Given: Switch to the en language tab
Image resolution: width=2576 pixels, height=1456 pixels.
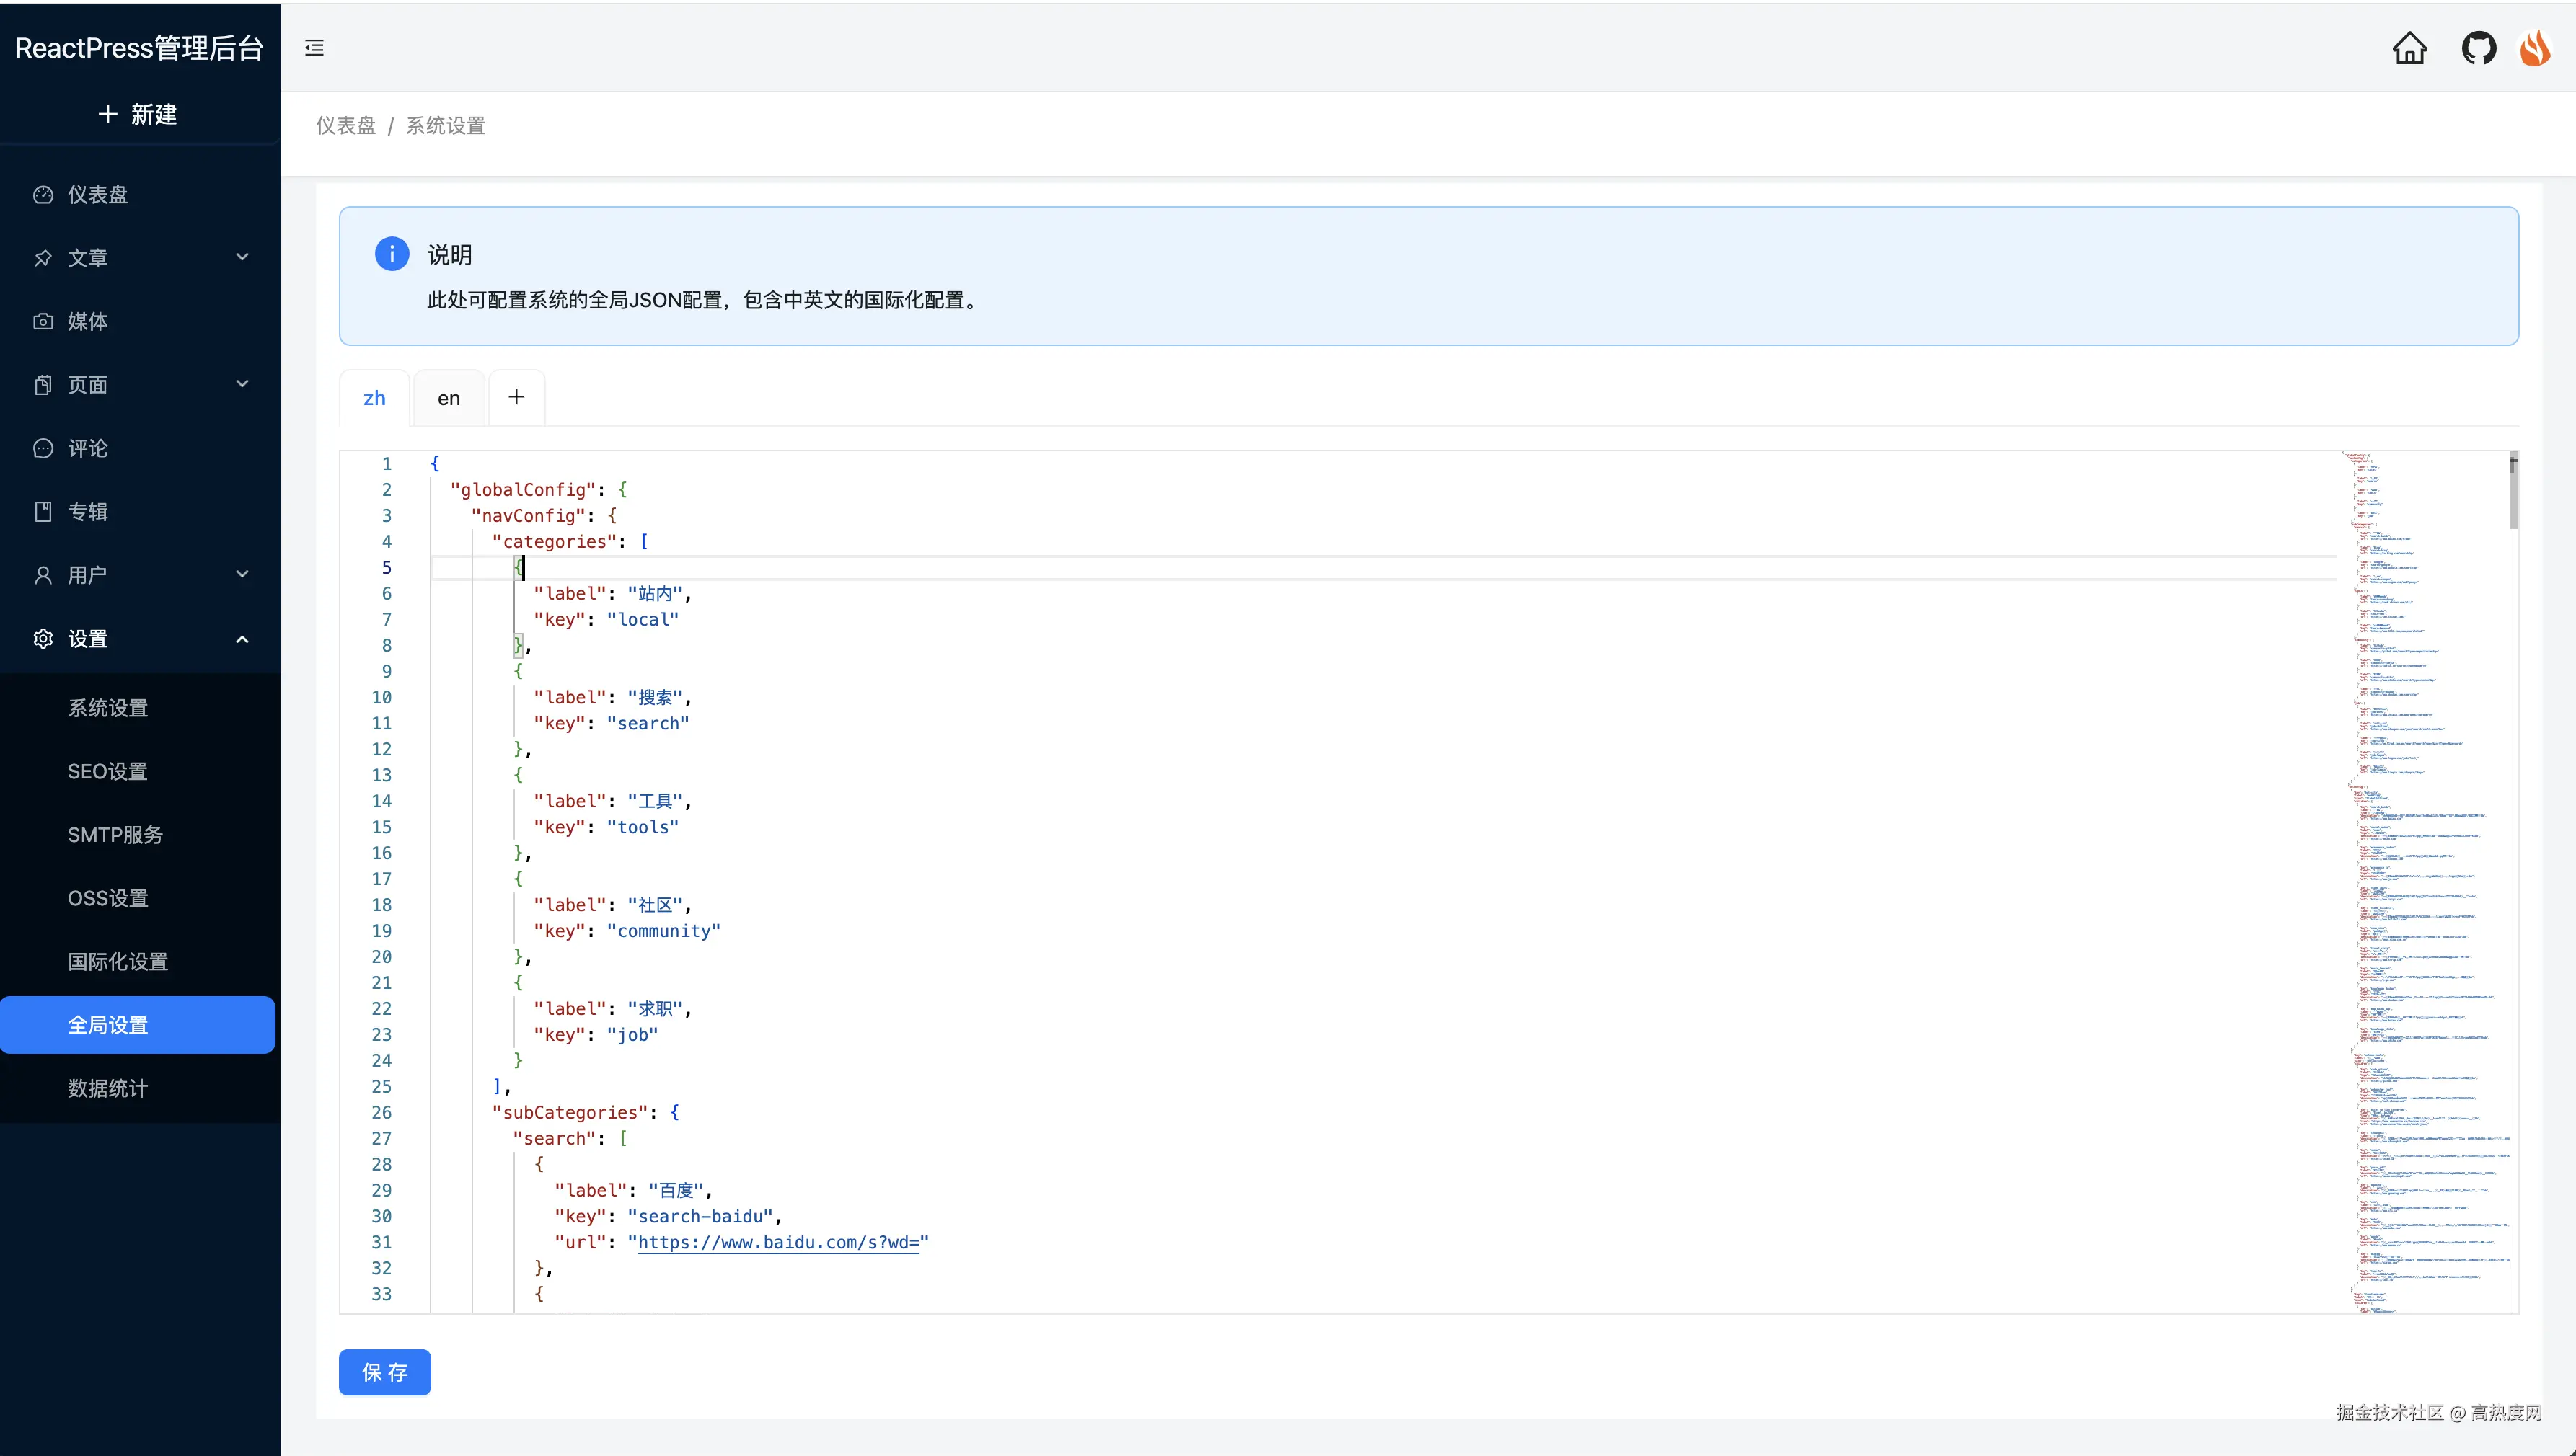Looking at the screenshot, I should pos(448,398).
